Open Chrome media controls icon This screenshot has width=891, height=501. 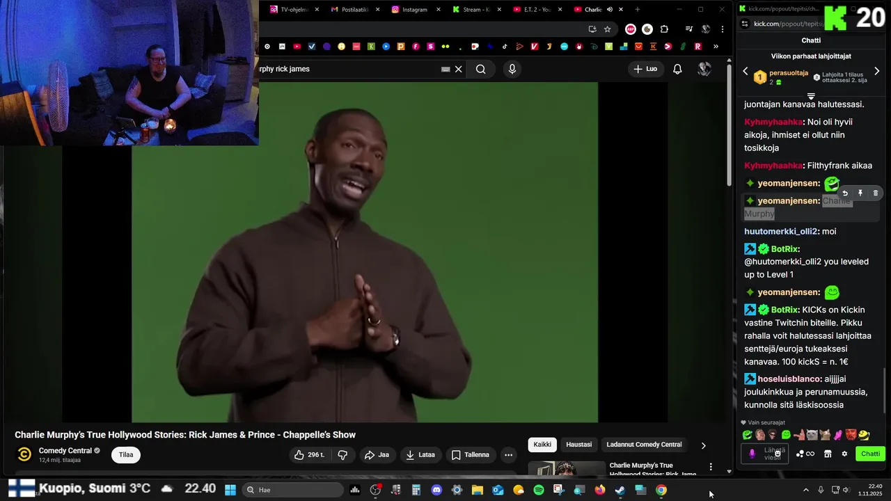[x=689, y=29]
